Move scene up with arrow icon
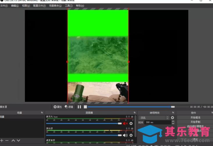This screenshot has height=146, width=213. click(13, 140)
